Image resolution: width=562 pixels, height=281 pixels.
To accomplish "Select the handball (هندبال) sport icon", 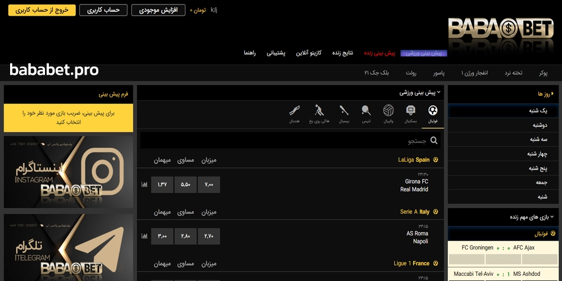I will point(294,115).
